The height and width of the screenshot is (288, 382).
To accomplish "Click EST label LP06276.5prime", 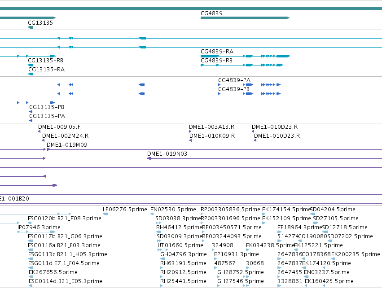I will 125,209.
